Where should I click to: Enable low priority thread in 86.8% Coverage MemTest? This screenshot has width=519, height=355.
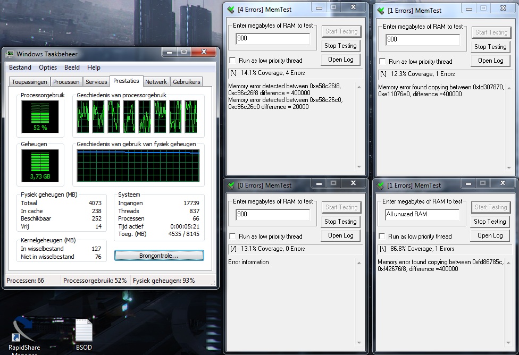coord(382,236)
